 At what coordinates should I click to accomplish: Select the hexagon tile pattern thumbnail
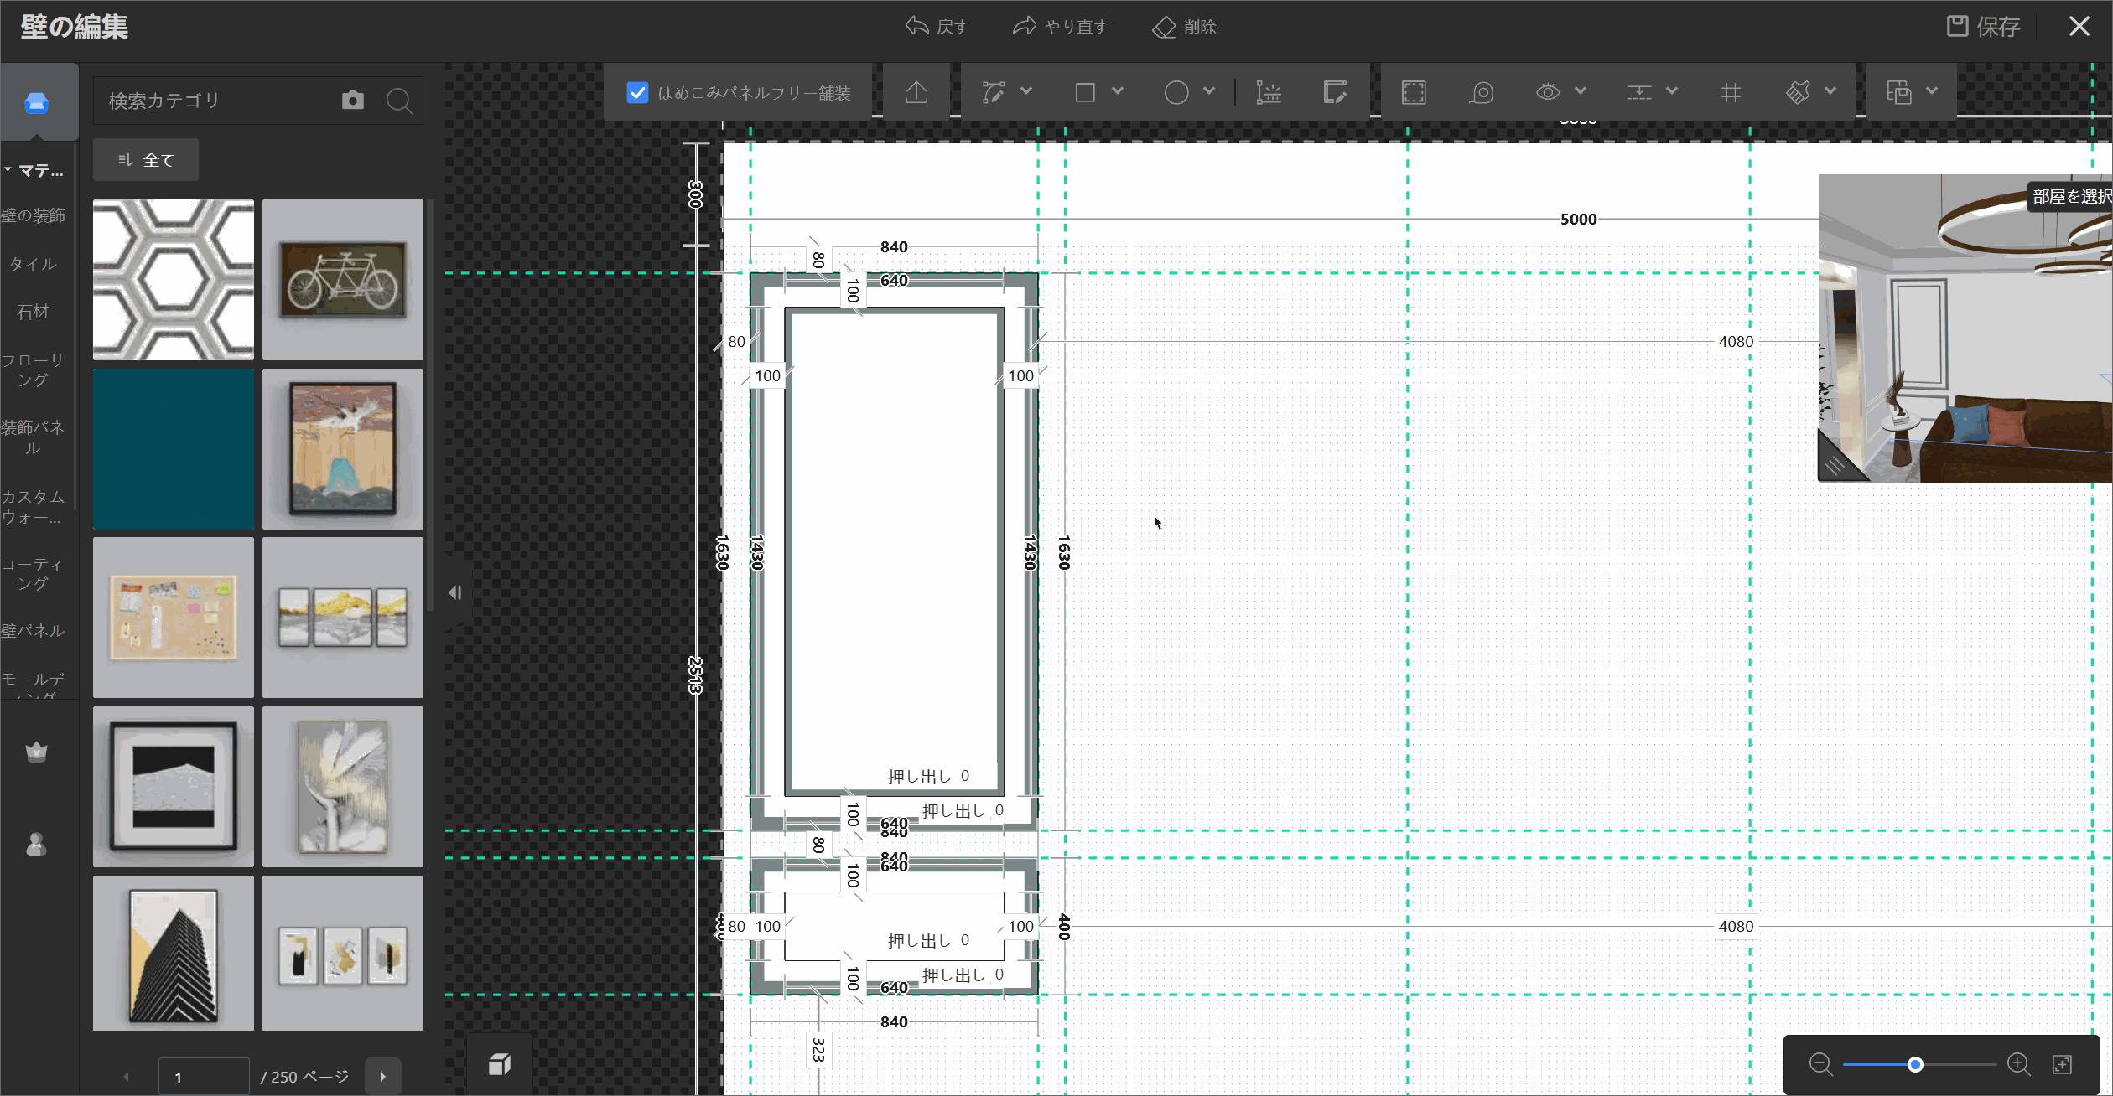[x=174, y=280]
